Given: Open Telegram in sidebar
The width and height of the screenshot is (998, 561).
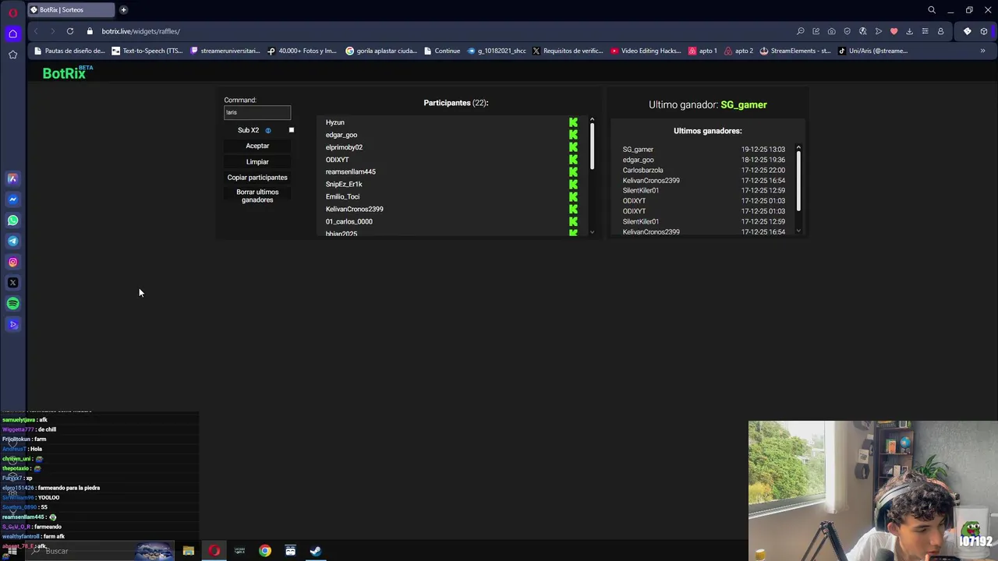Looking at the screenshot, I should 12,241.
